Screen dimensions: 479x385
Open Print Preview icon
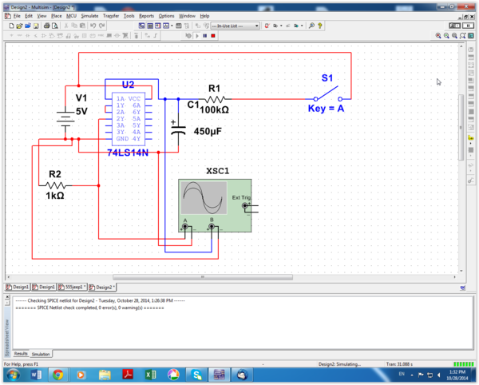54,26
